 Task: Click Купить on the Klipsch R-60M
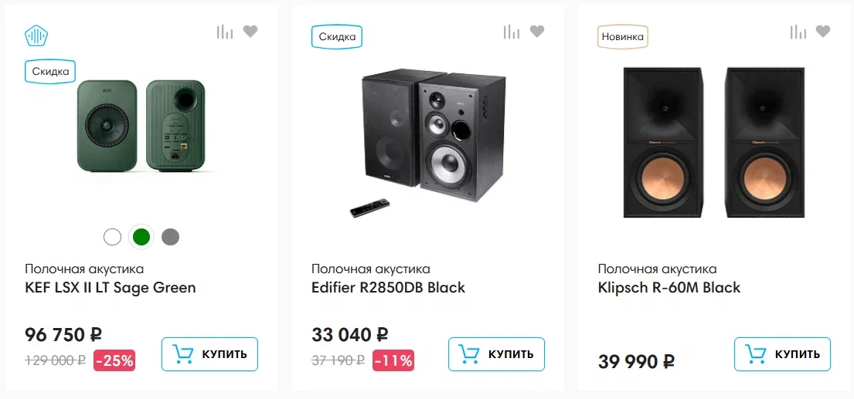(782, 354)
